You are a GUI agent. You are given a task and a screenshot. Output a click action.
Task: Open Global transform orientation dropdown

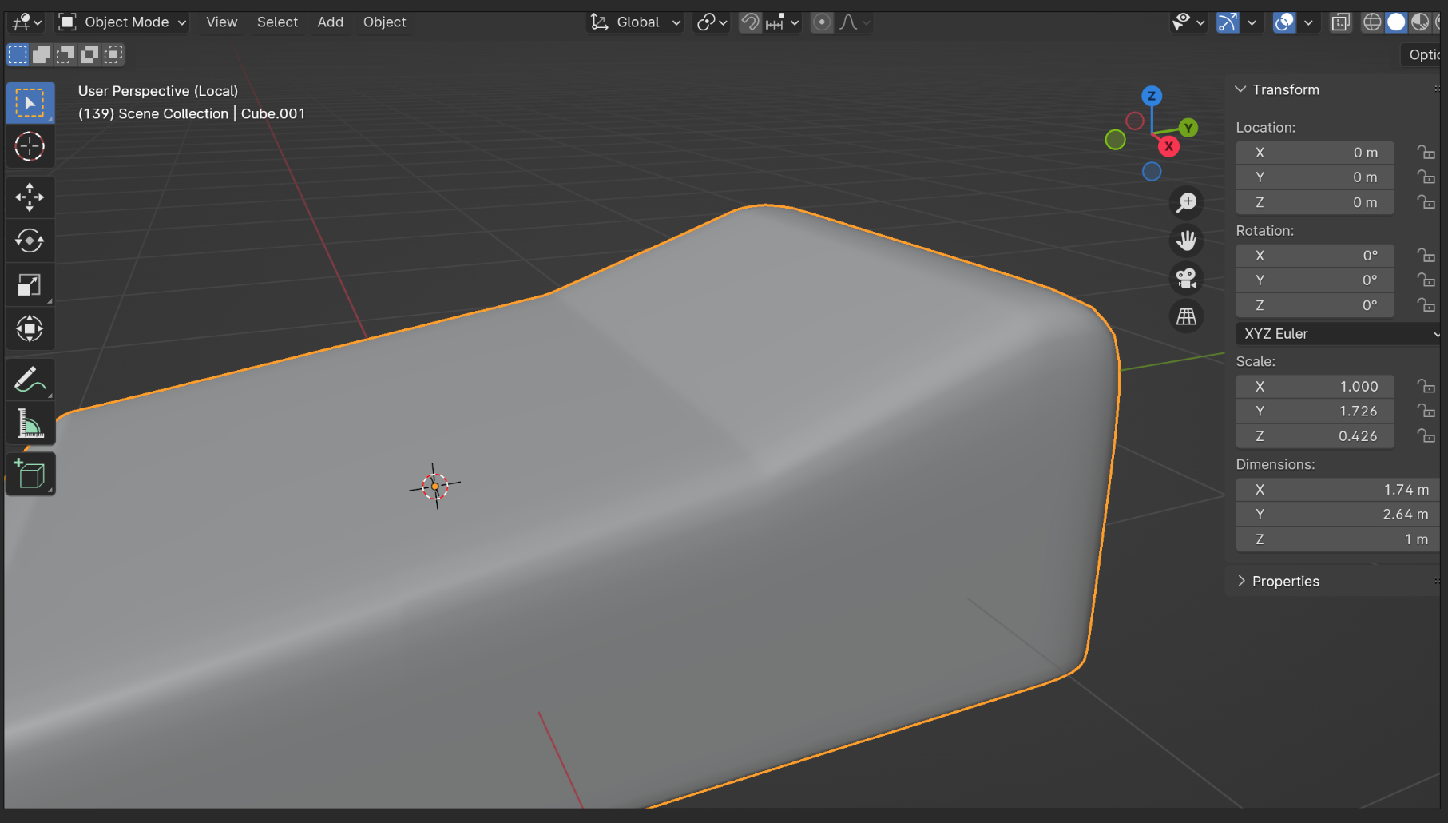point(636,22)
